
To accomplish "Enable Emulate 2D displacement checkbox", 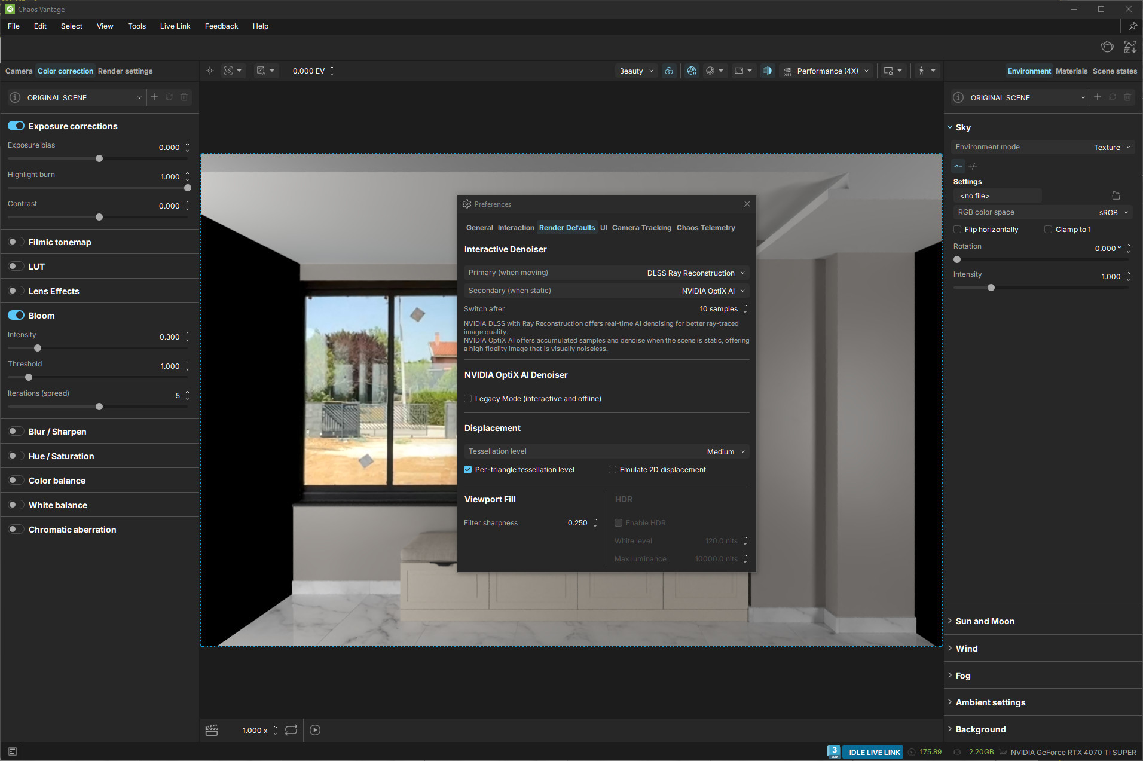I will [612, 470].
